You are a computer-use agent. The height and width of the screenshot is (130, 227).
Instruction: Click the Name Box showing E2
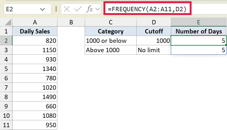(28, 9)
